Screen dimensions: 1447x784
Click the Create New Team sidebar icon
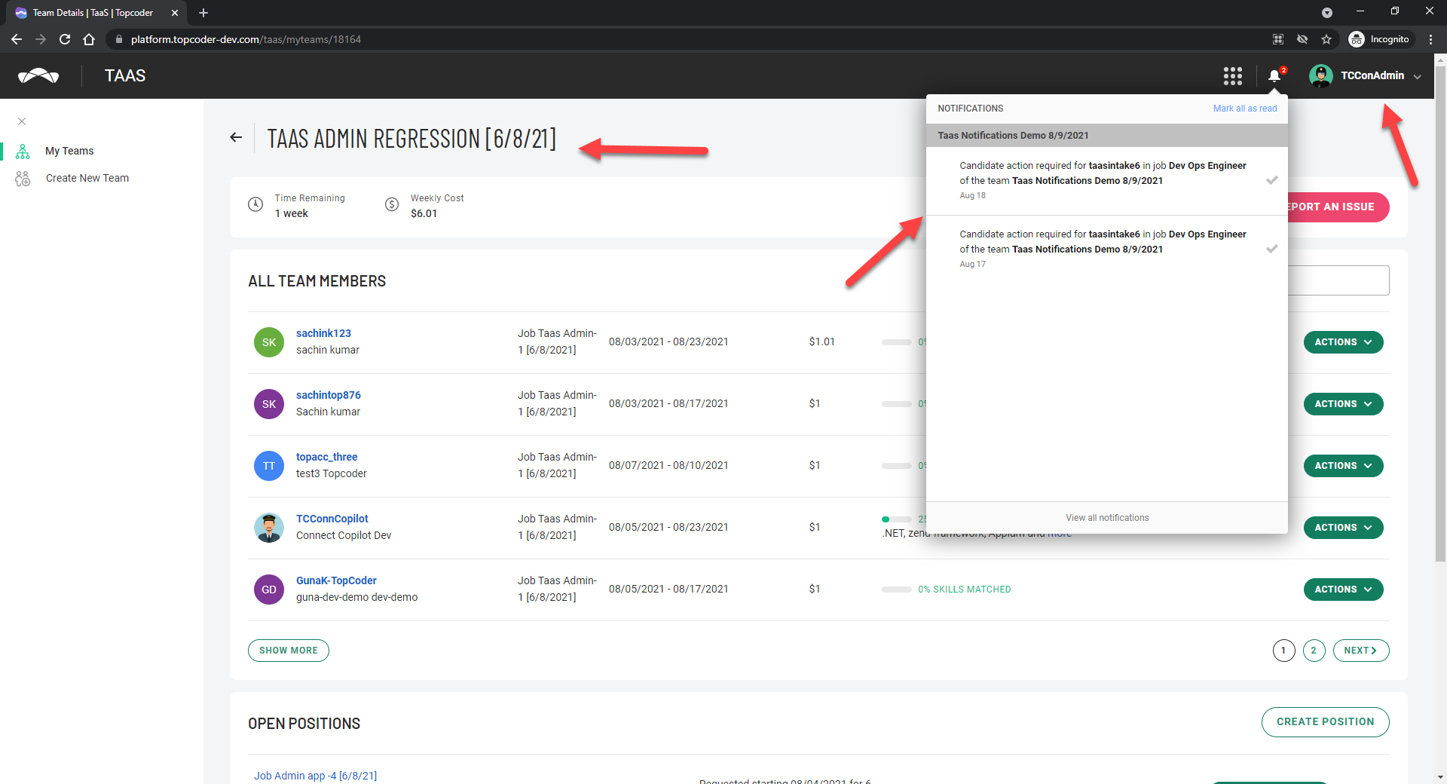23,179
